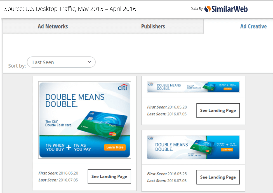This screenshot has width=273, height=193.
Task: Select the Ad Creative tab
Action: pos(253,26)
